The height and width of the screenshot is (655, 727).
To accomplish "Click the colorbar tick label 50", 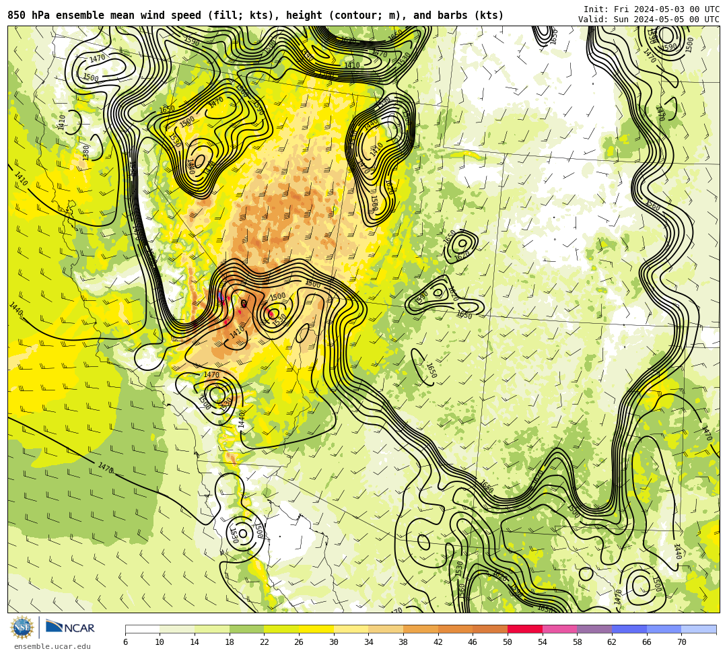I will tap(508, 642).
